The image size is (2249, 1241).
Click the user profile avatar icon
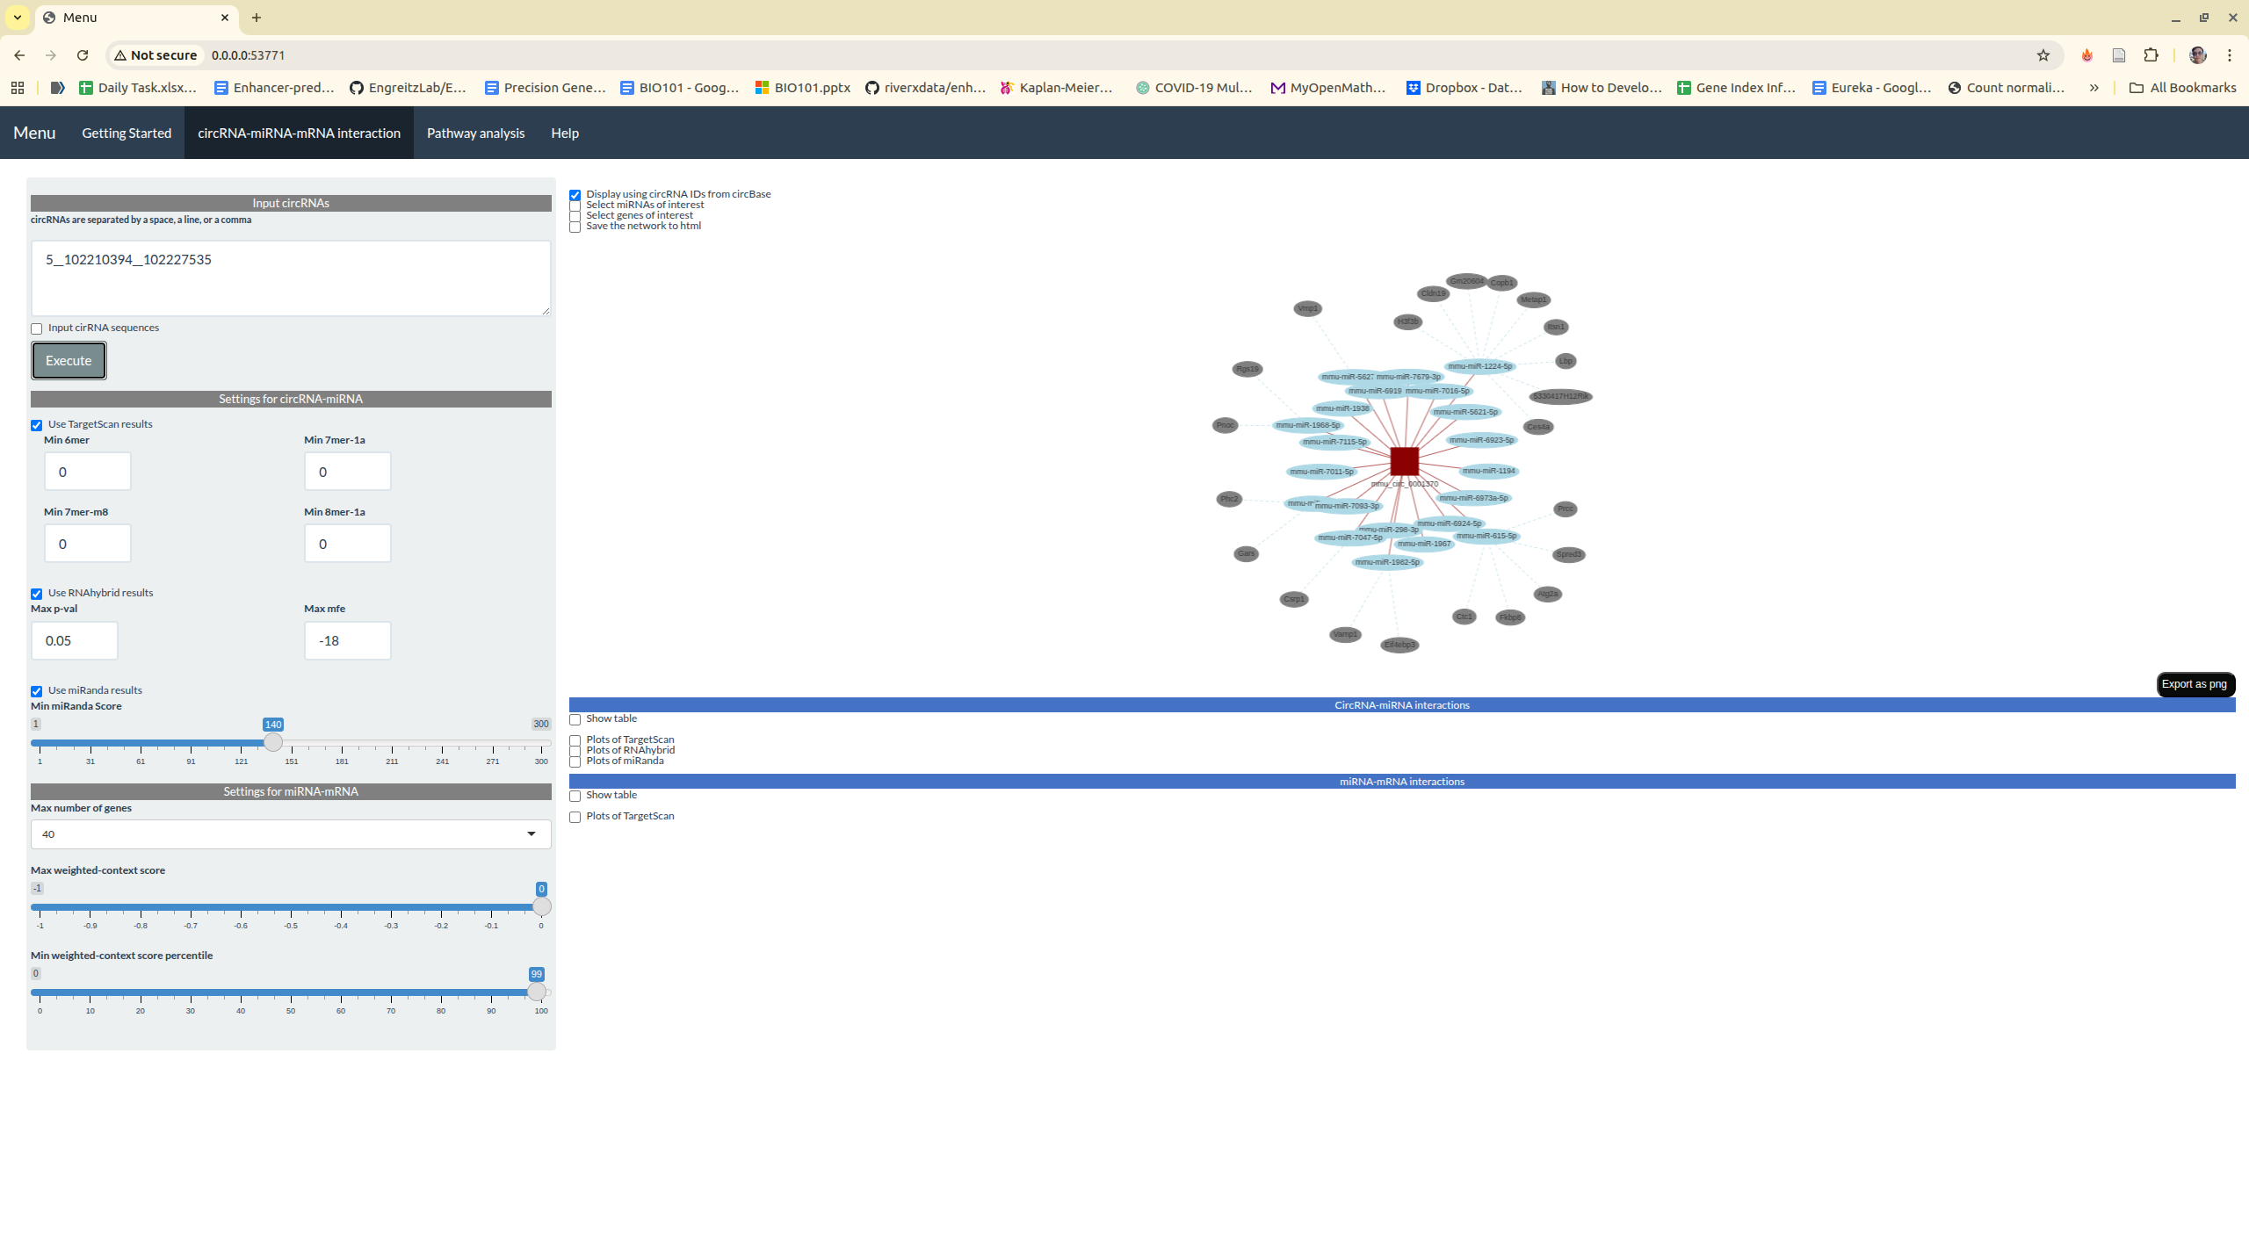click(2198, 55)
